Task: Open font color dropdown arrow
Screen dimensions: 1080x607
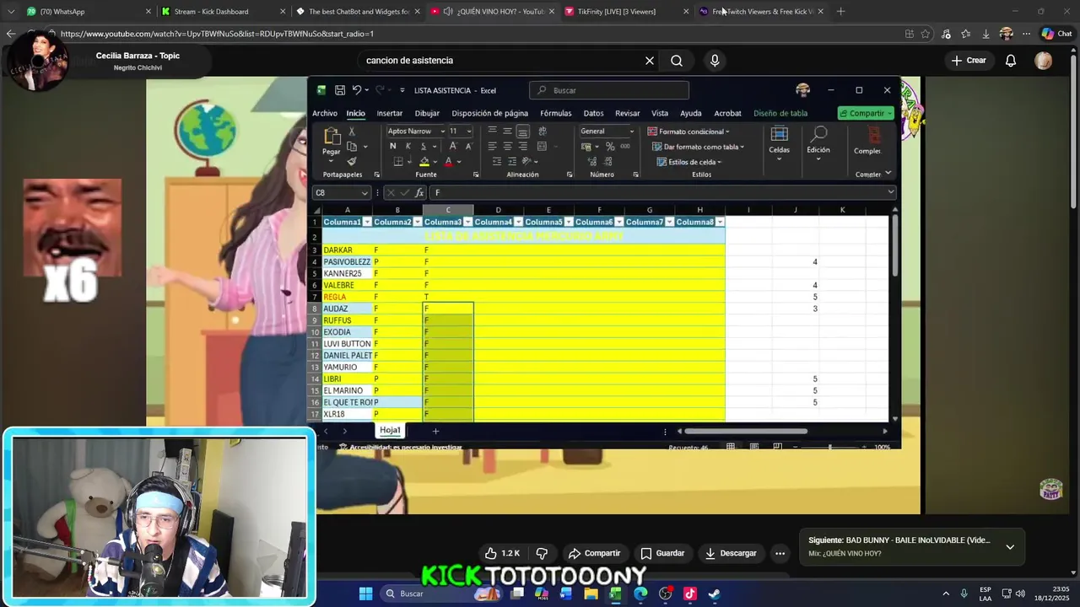Action: (459, 161)
